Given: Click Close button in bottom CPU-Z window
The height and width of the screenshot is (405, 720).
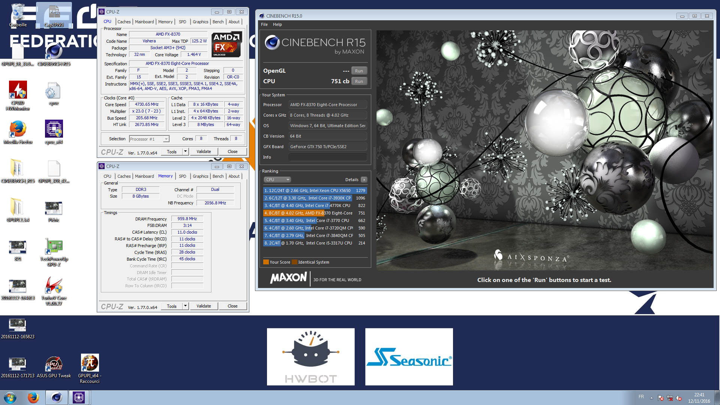Looking at the screenshot, I should [232, 306].
